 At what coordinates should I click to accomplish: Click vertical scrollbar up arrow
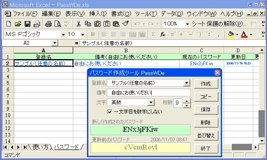[x=262, y=50]
